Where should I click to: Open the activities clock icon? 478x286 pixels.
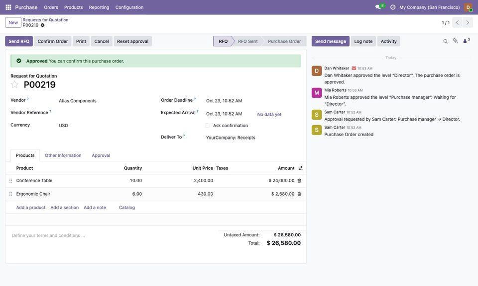click(393, 7)
